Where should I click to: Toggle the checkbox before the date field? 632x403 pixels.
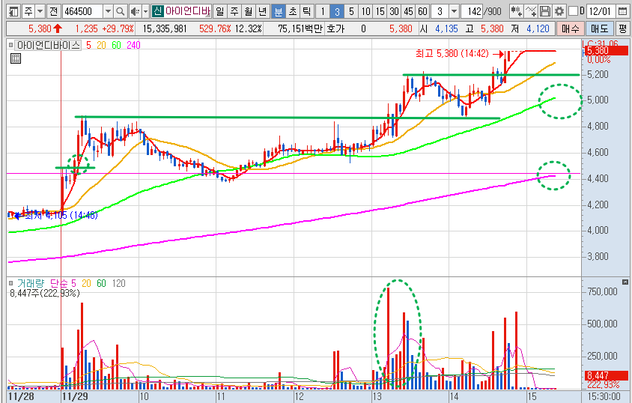coord(573,11)
